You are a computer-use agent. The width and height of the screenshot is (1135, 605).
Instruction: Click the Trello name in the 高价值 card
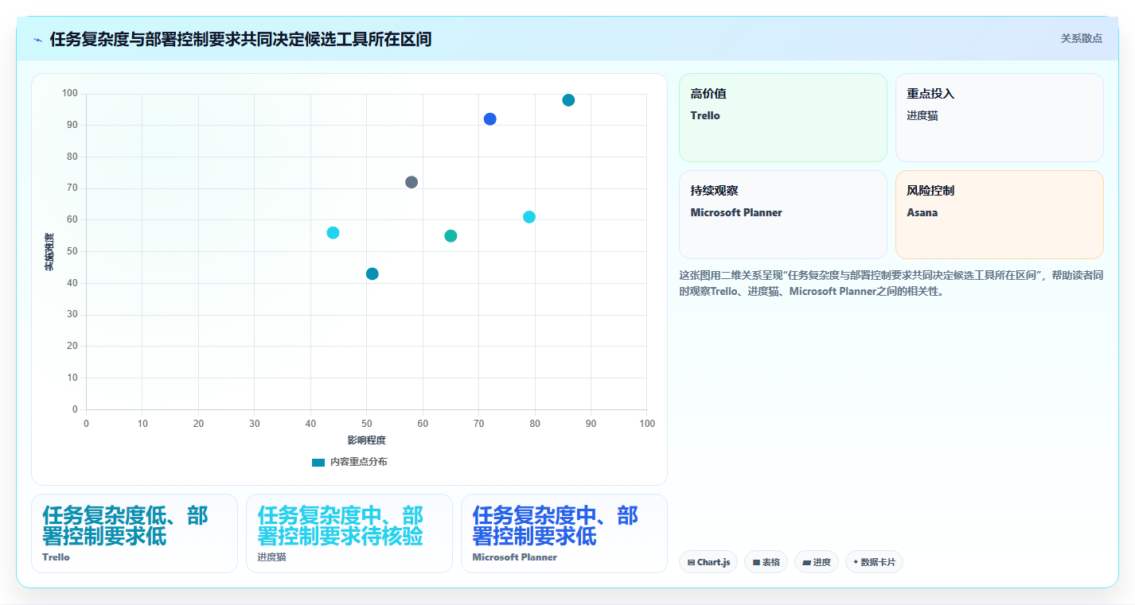point(705,116)
